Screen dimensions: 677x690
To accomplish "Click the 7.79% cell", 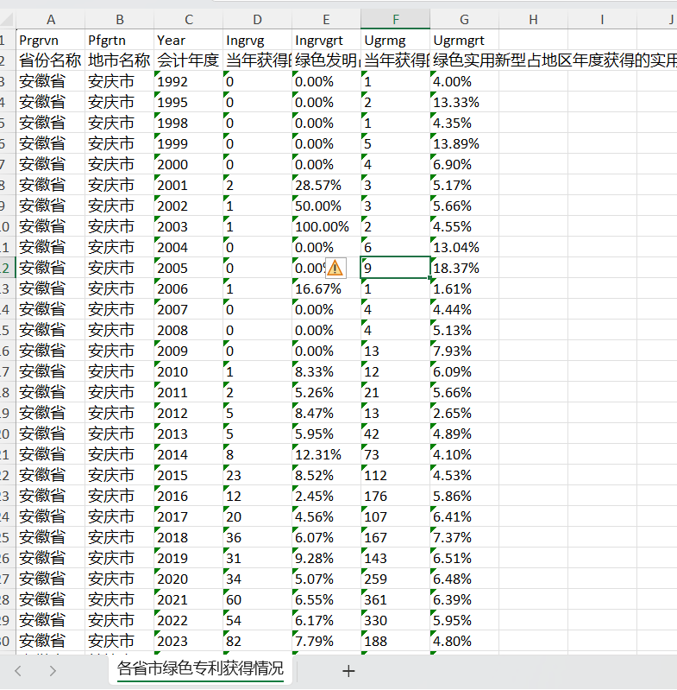I will [x=326, y=641].
